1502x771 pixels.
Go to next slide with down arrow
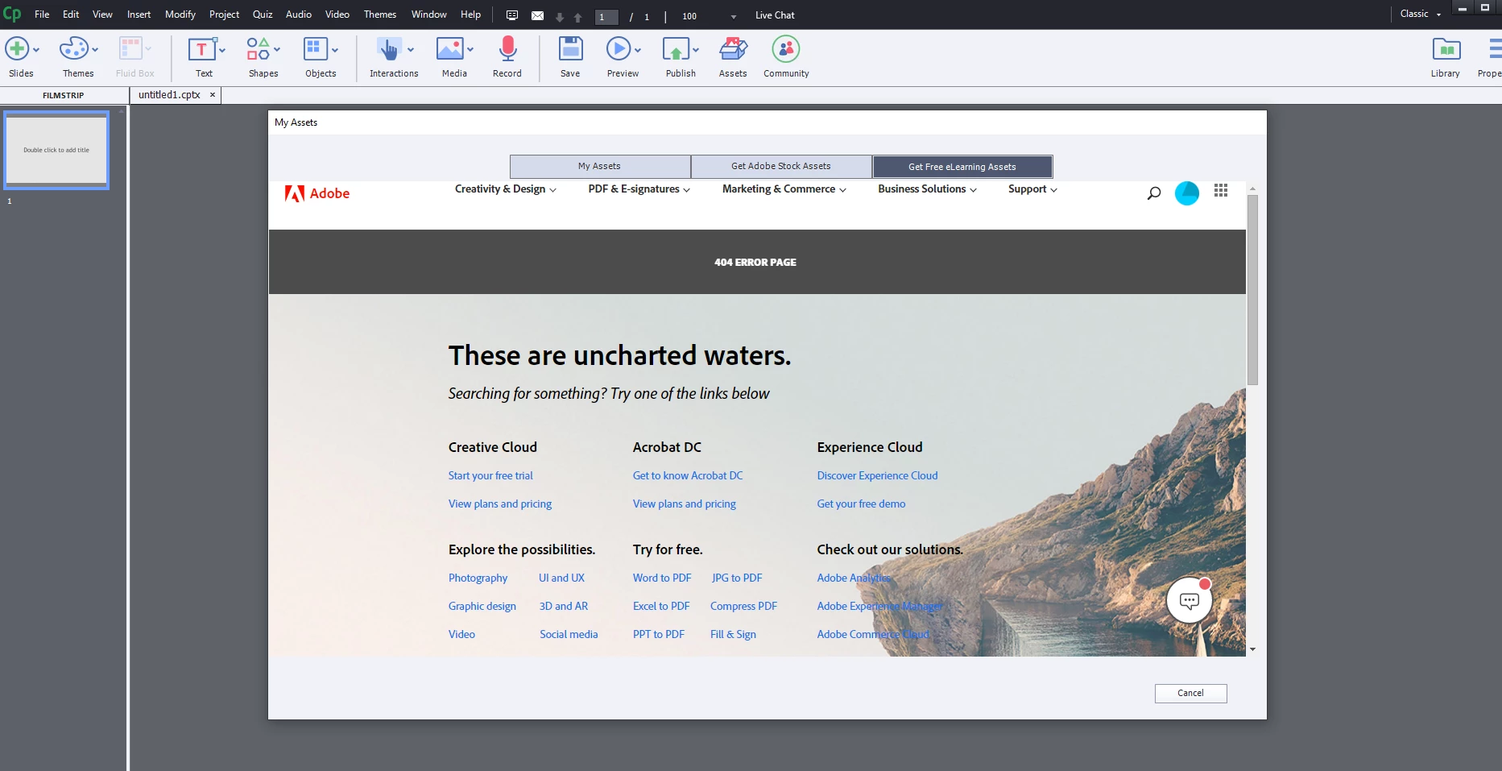(x=560, y=17)
